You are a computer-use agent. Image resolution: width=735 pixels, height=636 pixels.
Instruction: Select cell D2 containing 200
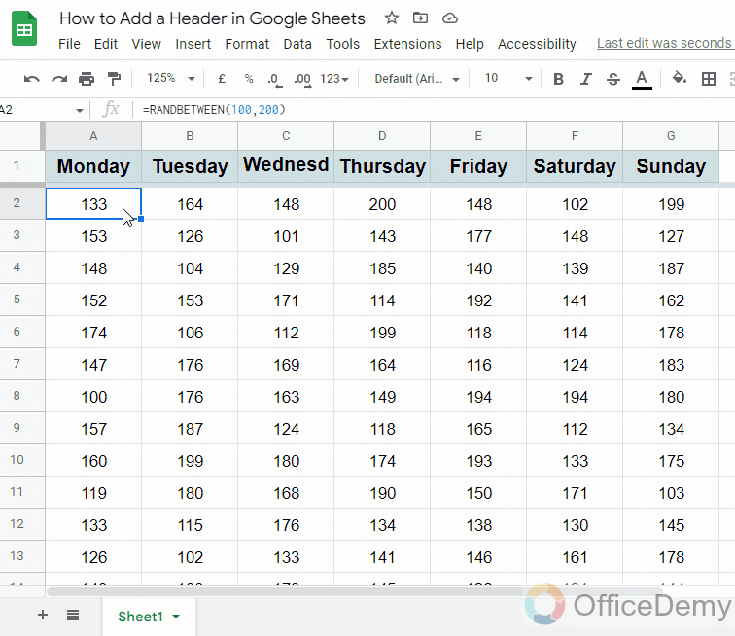382,204
